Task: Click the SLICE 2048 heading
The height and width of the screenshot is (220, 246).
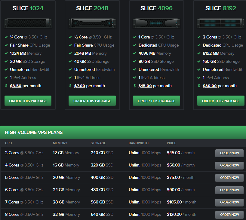Action: click(x=92, y=8)
